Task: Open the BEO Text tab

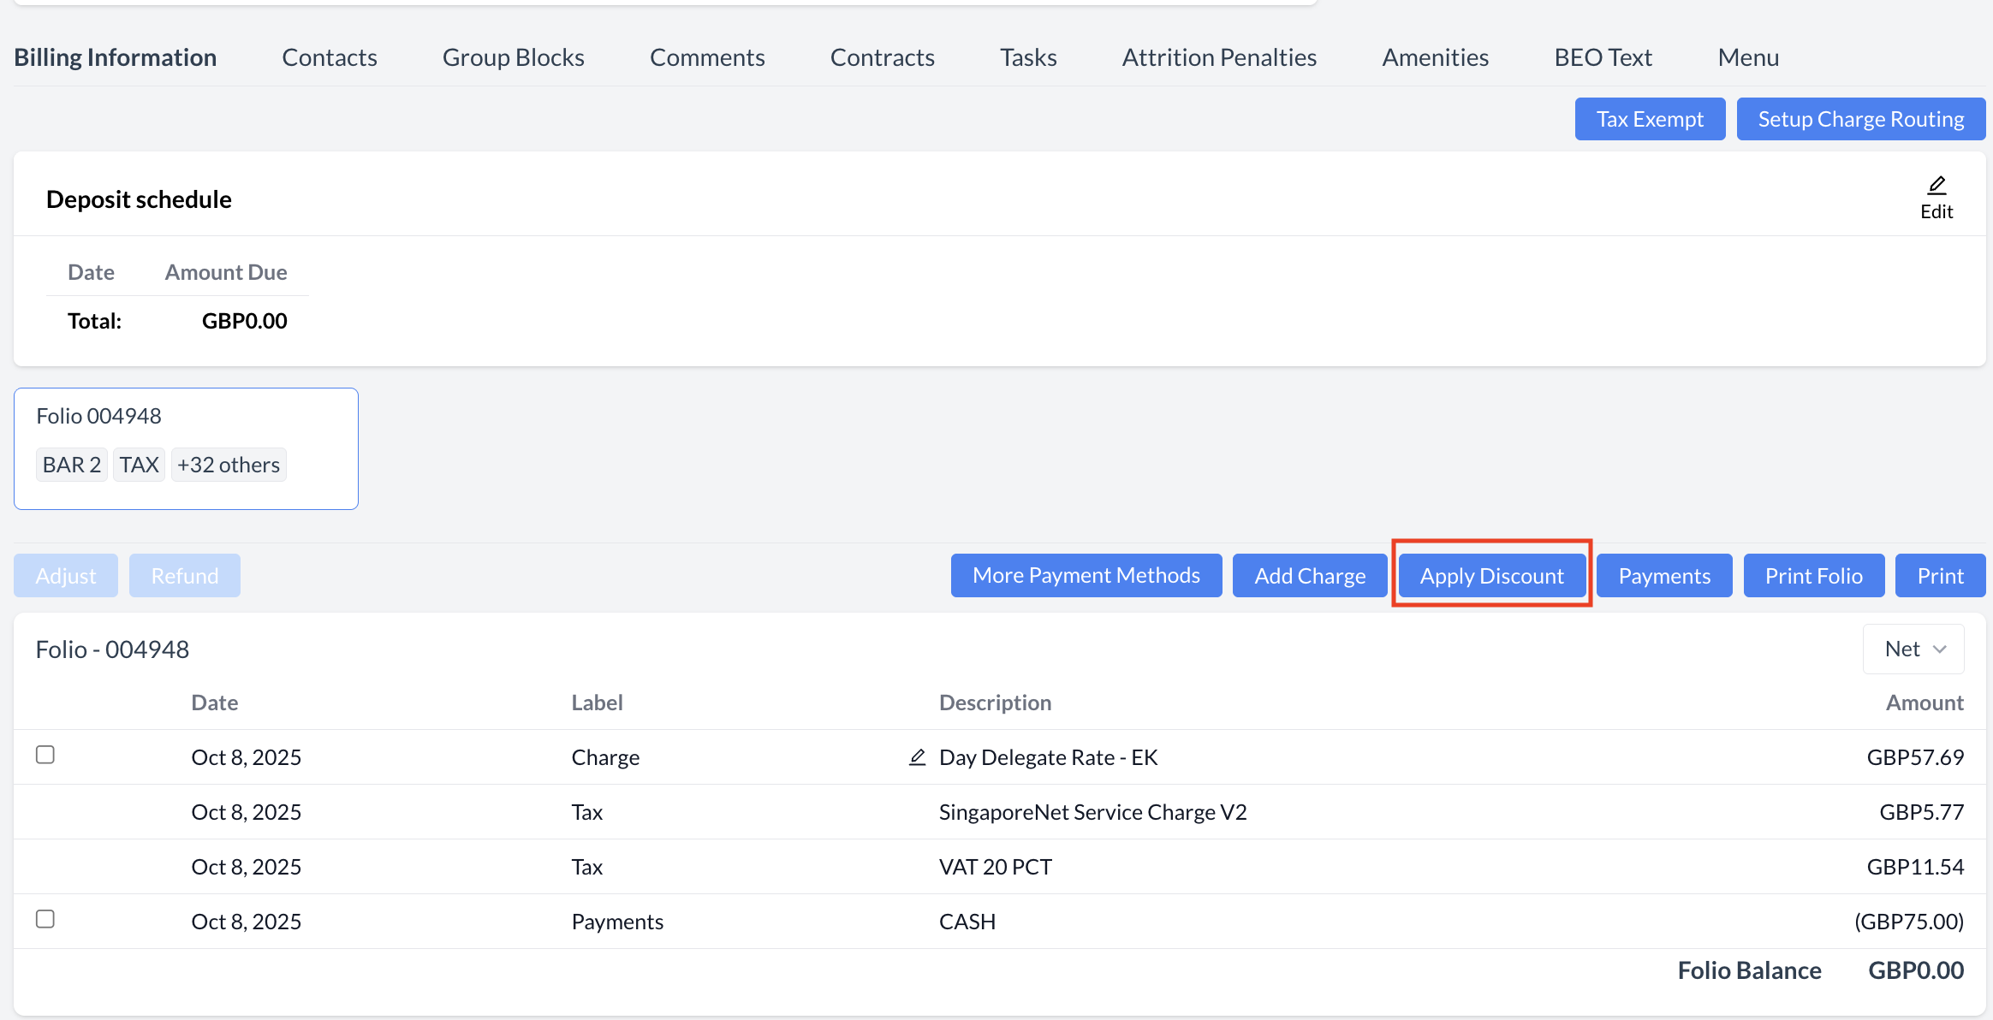Action: pyautogui.click(x=1603, y=57)
